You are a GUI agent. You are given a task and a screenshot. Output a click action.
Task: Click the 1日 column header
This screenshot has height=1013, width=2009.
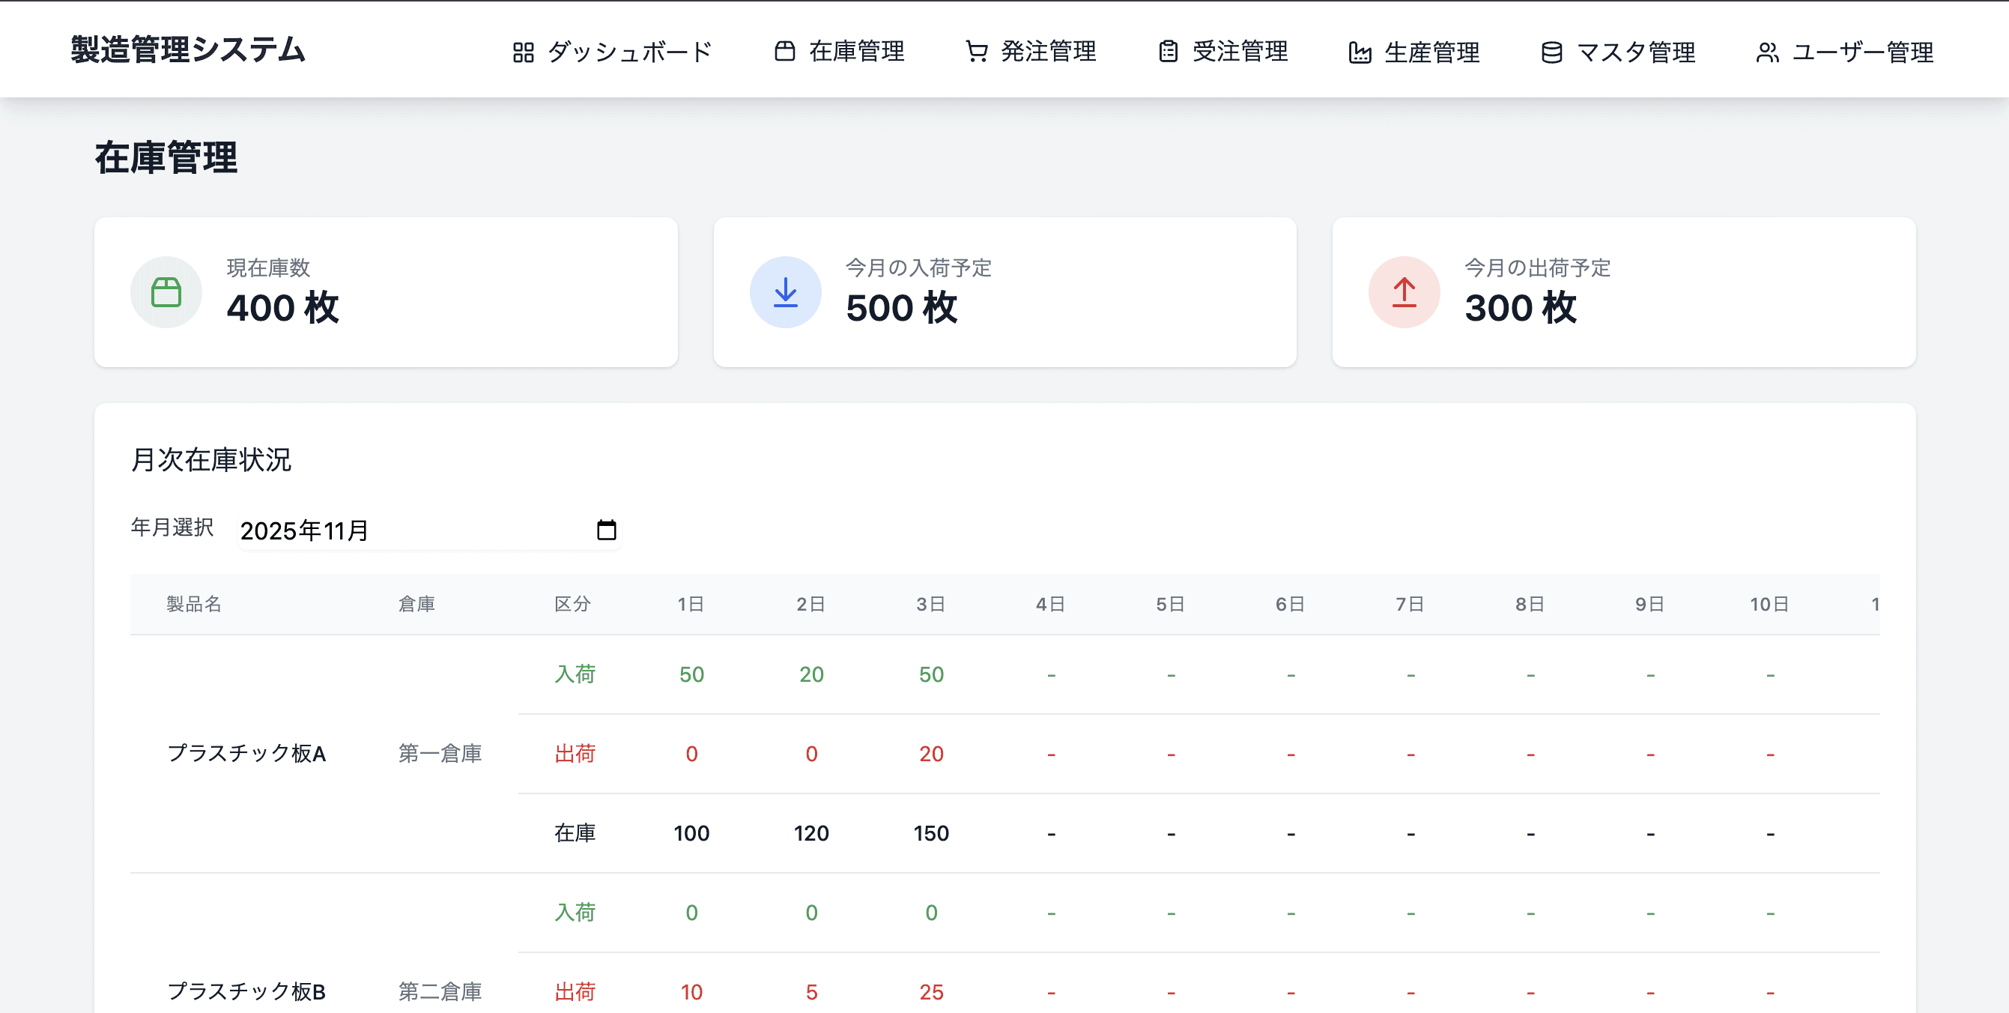[x=691, y=605]
